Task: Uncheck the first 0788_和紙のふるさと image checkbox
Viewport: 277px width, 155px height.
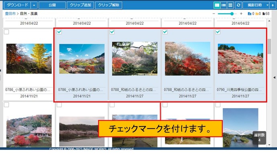Action: coord(112,32)
